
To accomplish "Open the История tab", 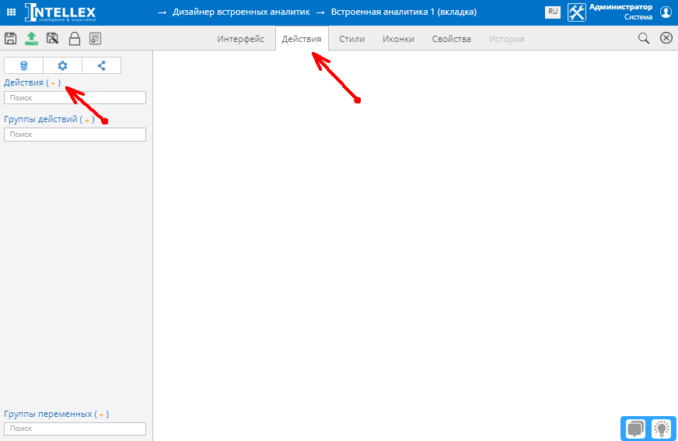I will click(x=507, y=39).
